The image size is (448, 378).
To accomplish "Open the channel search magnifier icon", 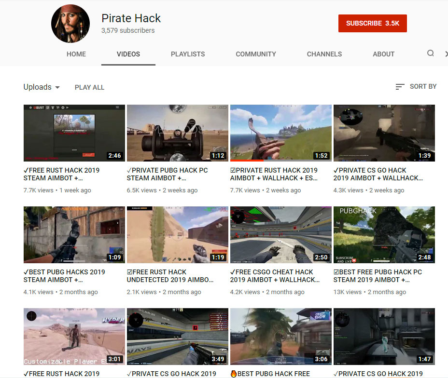I will point(430,54).
